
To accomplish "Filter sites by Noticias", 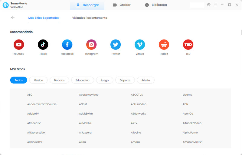I will (59, 80).
